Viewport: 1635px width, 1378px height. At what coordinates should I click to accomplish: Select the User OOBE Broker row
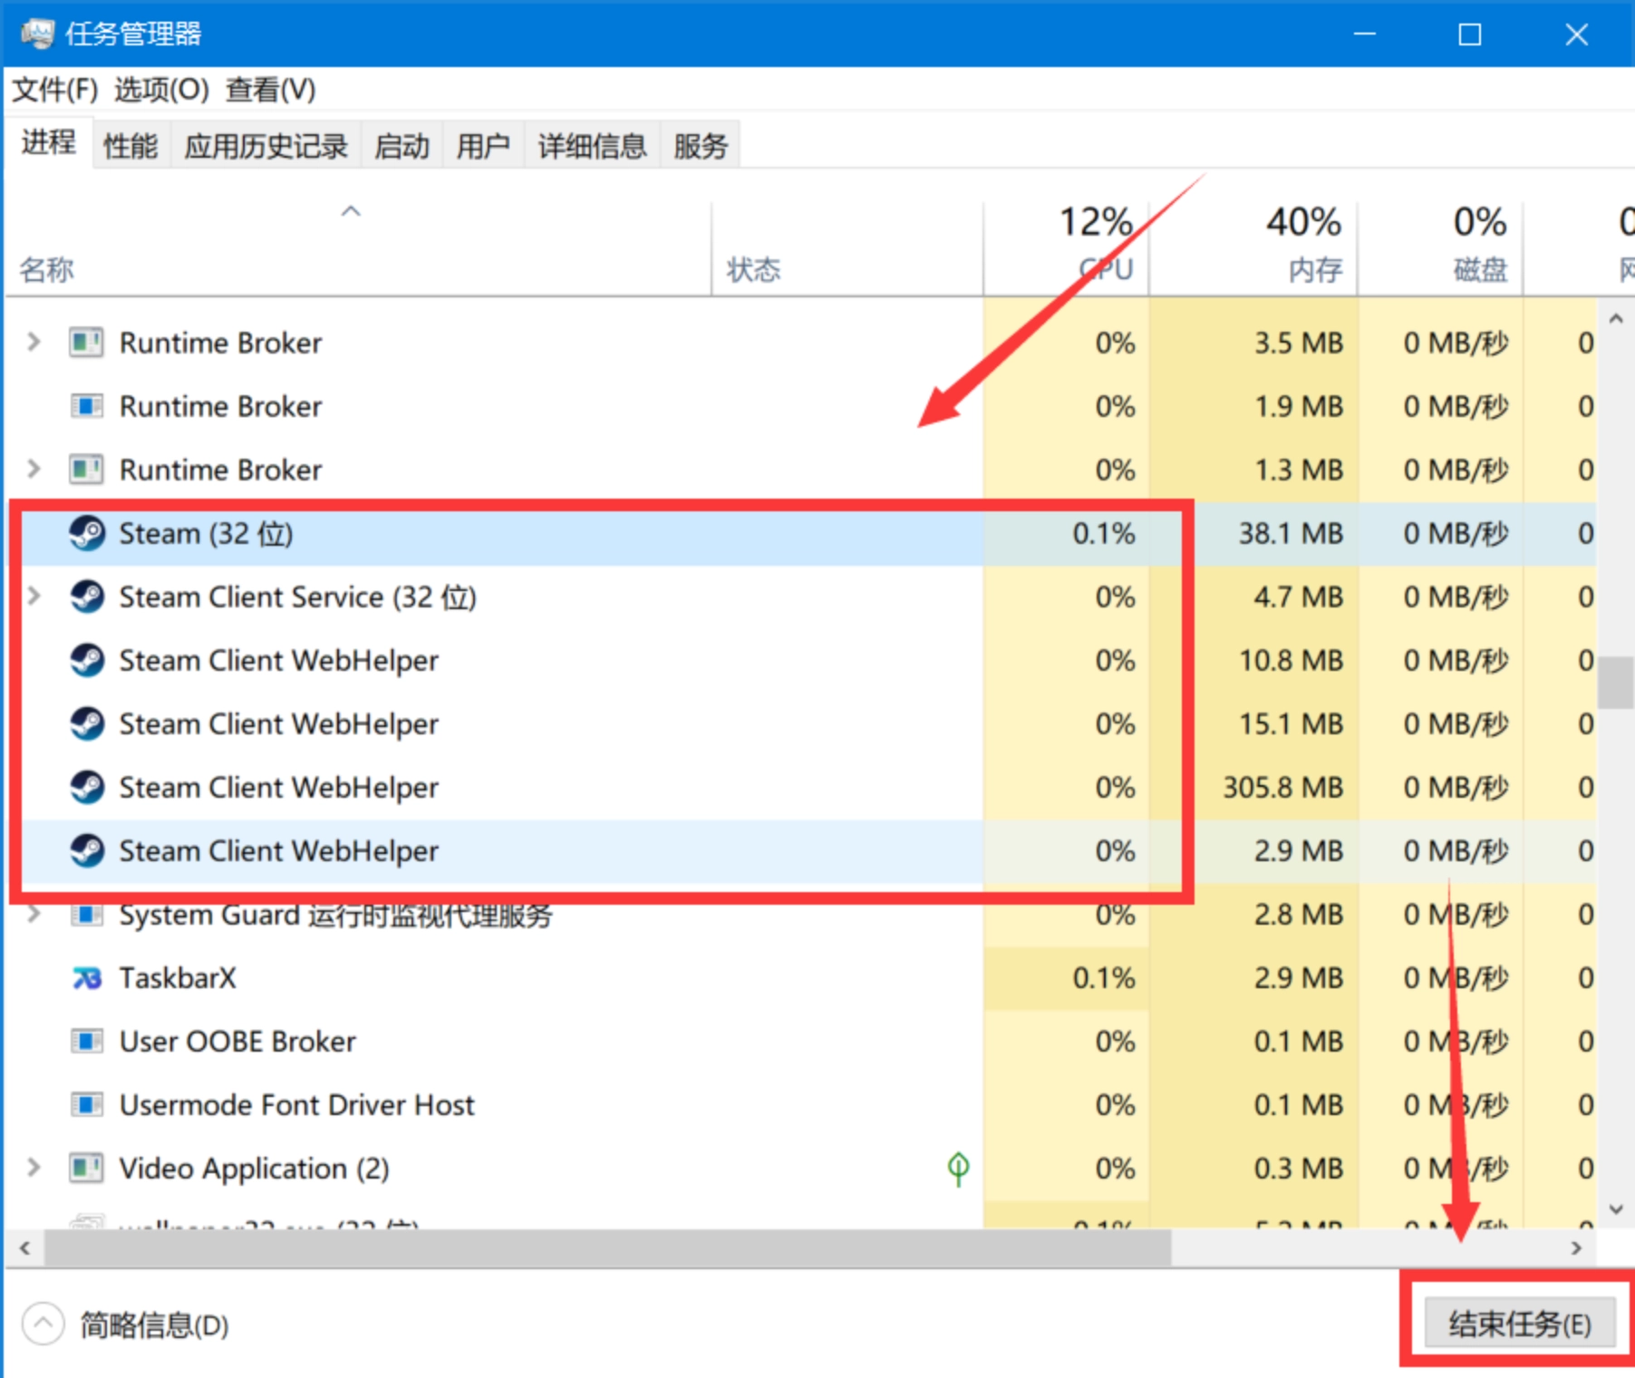802,1041
